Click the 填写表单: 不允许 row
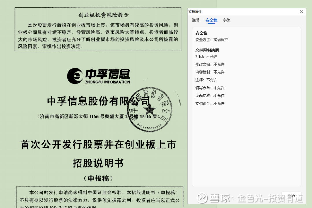This screenshot has height=208, width=312. [210, 88]
